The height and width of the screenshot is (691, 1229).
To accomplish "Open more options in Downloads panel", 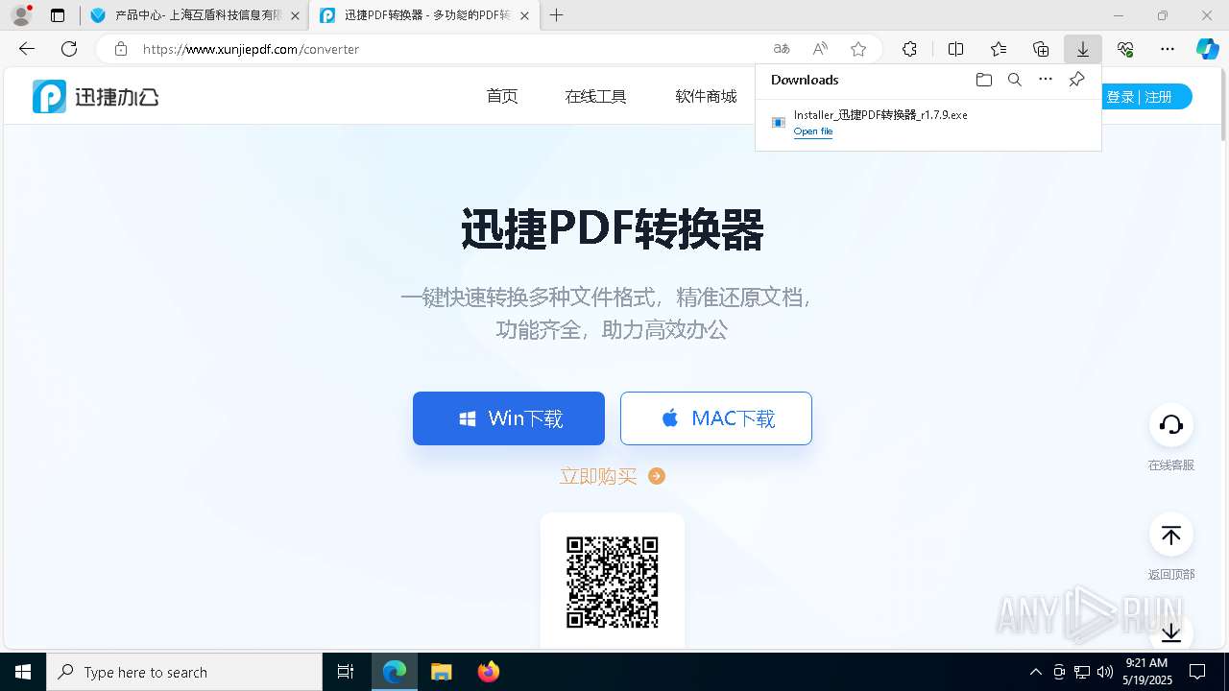I will coord(1046,80).
